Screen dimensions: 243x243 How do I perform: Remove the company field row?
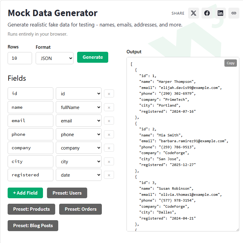(109, 148)
